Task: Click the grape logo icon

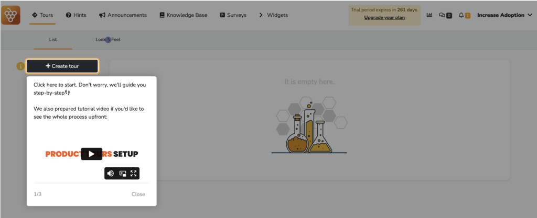Action: pyautogui.click(x=10, y=15)
